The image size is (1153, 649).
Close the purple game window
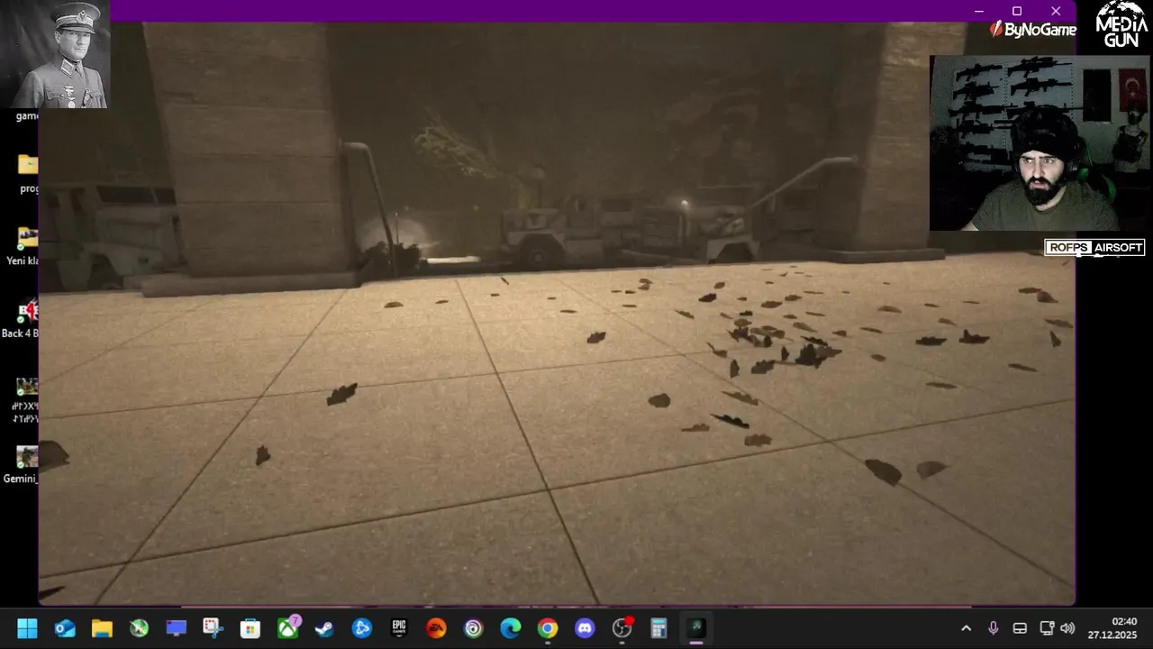click(x=1056, y=11)
